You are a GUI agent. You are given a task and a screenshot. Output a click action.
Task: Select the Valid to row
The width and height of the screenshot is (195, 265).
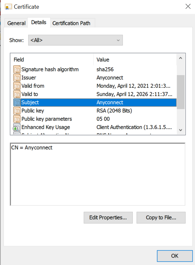(x=95, y=94)
